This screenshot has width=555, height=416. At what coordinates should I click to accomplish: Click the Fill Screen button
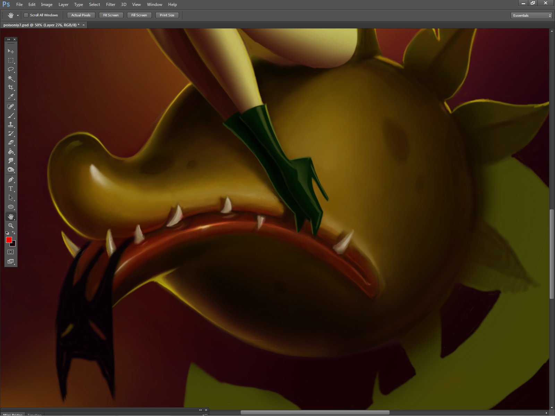point(139,15)
